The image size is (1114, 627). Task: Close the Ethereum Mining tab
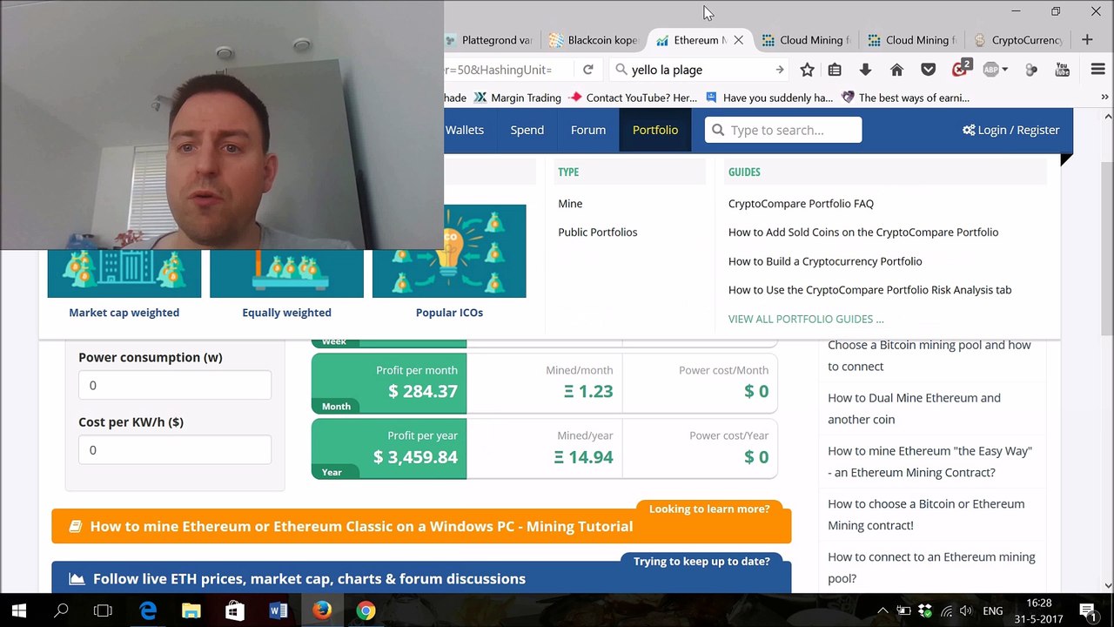[739, 40]
